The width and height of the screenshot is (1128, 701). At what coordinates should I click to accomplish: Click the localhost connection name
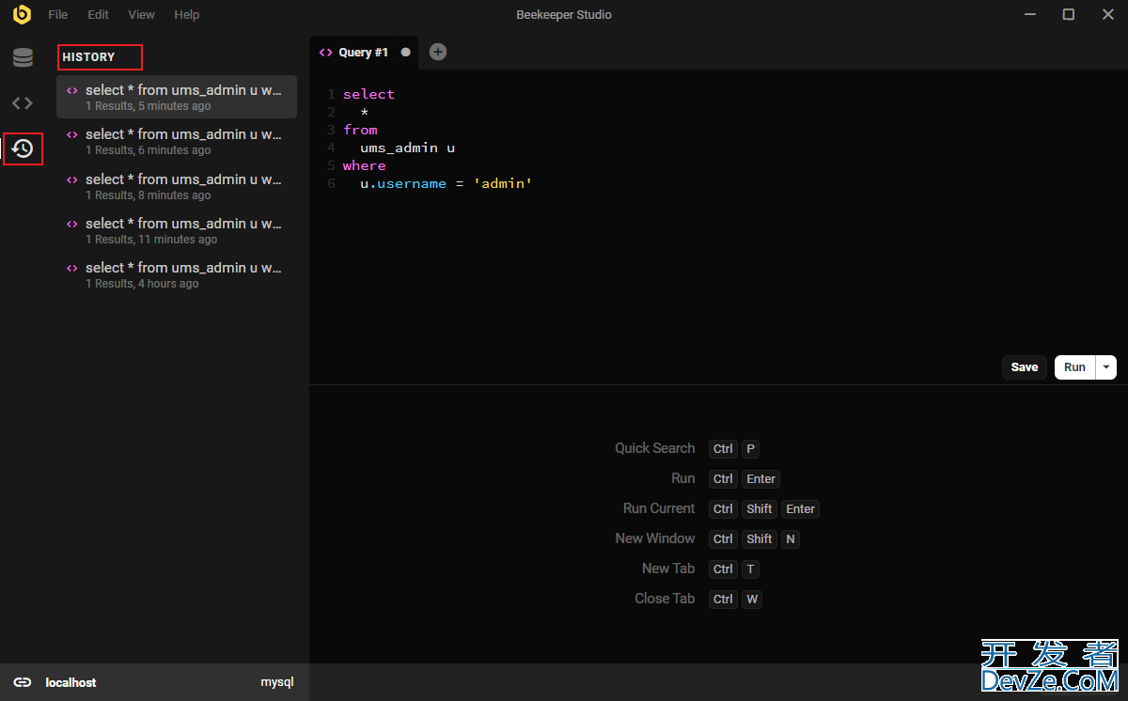point(70,682)
